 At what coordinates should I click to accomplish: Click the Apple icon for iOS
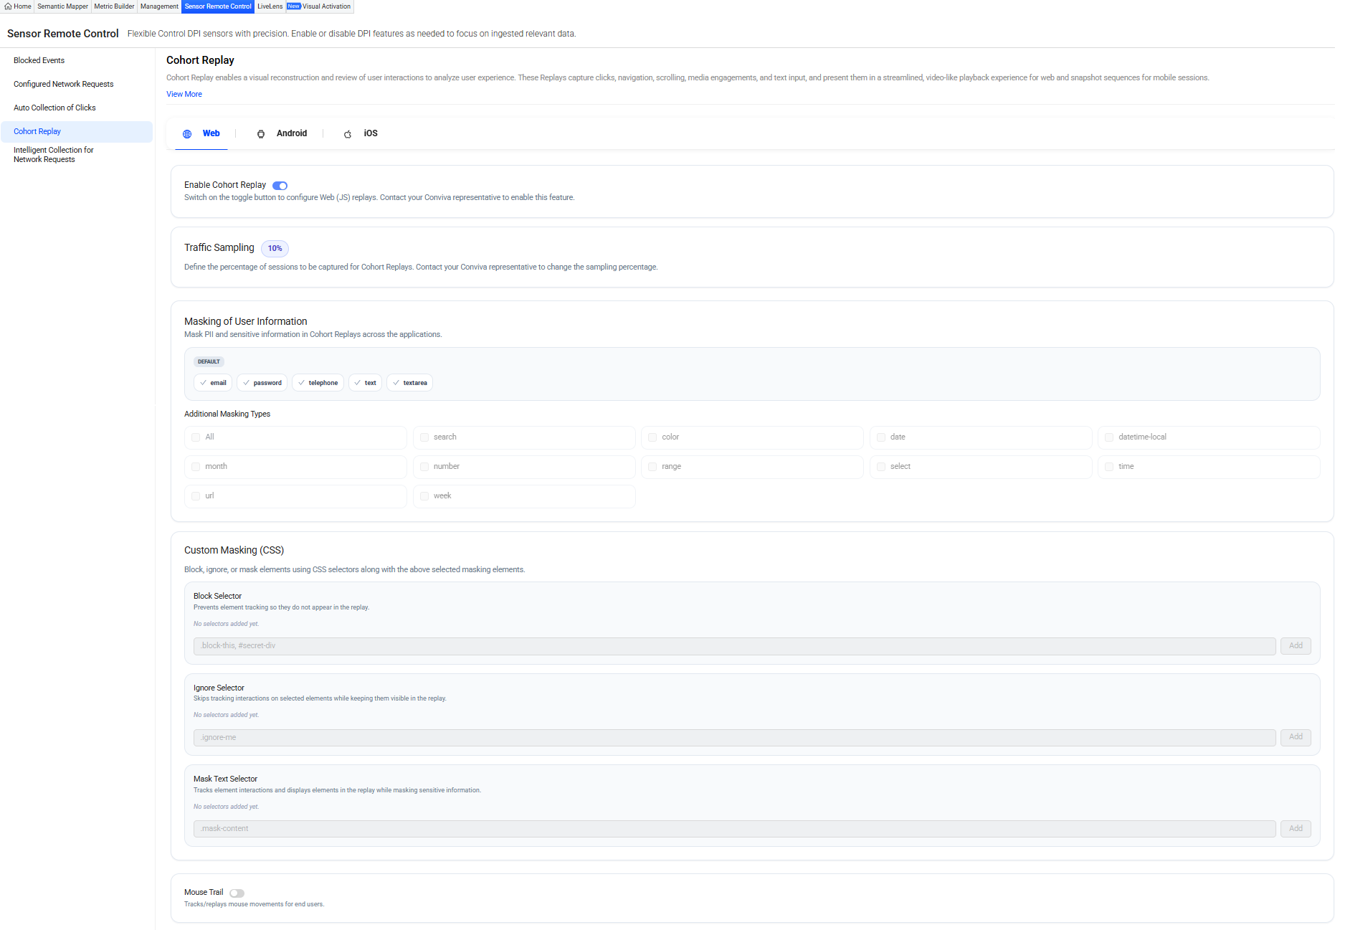pyautogui.click(x=348, y=134)
